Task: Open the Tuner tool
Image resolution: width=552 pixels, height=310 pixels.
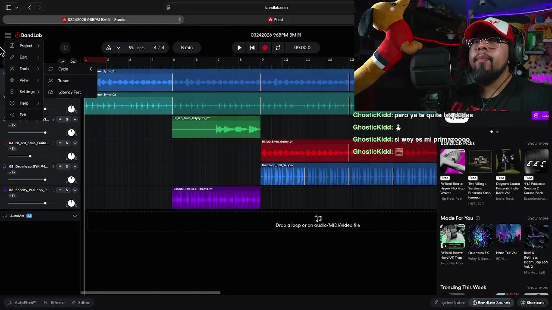Action: point(70,81)
